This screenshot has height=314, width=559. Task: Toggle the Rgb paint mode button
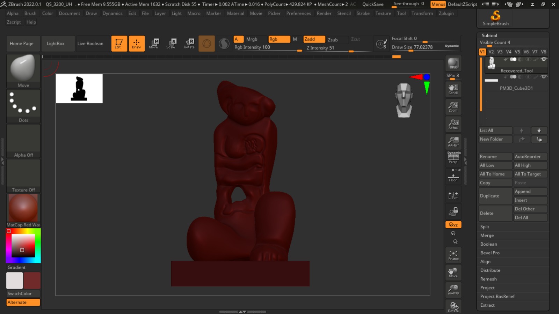(279, 39)
